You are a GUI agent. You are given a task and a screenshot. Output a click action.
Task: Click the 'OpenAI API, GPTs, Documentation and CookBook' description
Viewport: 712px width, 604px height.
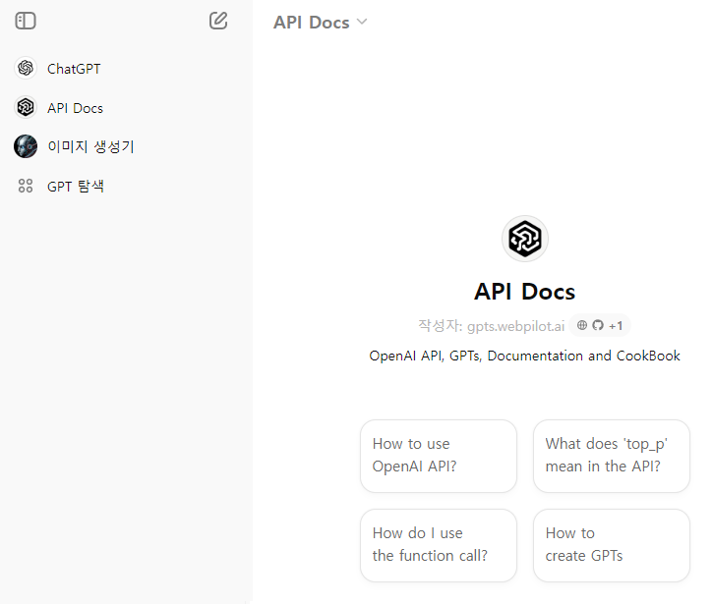point(525,356)
